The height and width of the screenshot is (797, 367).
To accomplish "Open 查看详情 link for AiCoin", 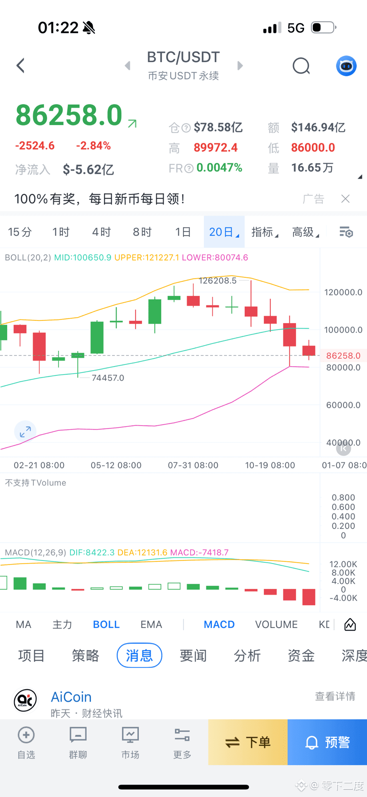I will pyautogui.click(x=335, y=696).
